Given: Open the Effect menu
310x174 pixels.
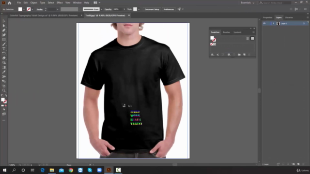Looking at the screenshot, I should click(60, 3).
